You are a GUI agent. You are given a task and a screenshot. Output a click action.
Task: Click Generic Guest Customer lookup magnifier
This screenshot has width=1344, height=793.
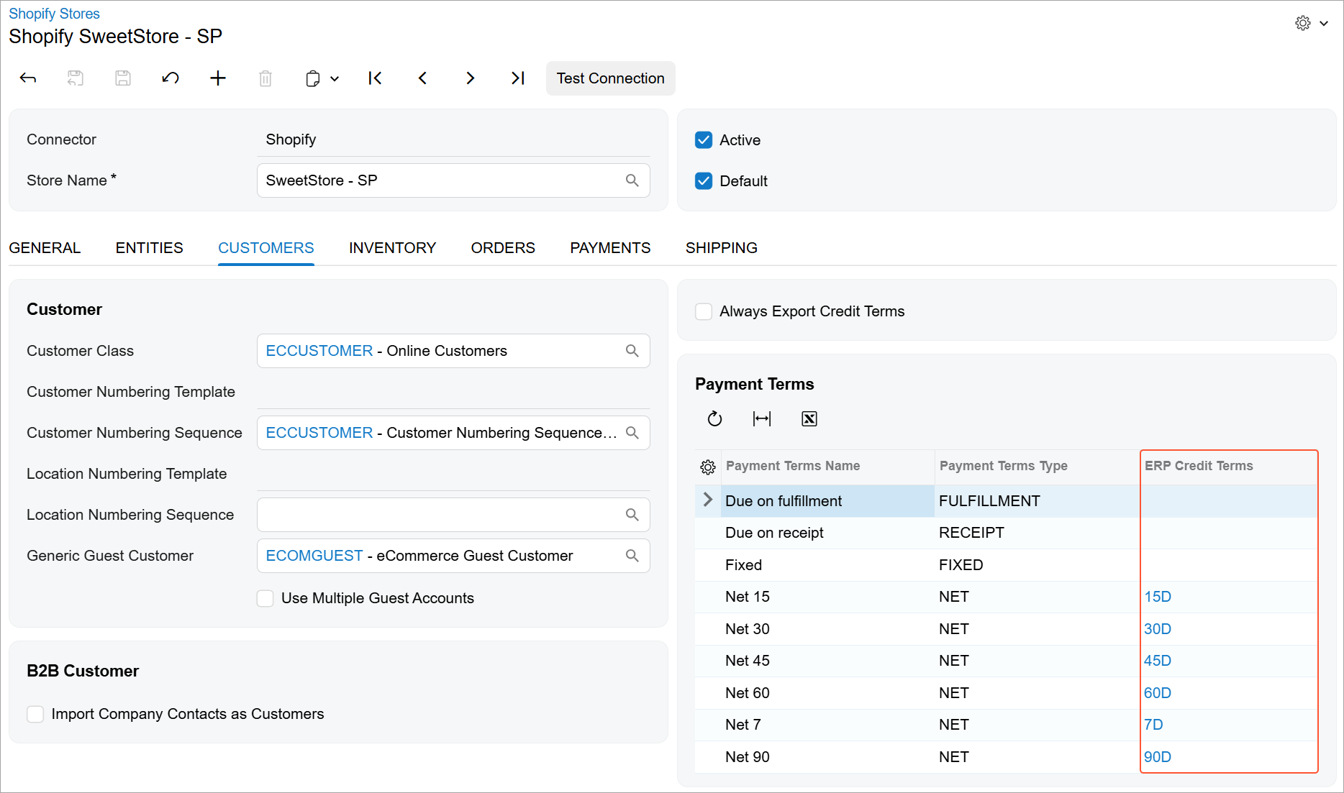click(632, 556)
